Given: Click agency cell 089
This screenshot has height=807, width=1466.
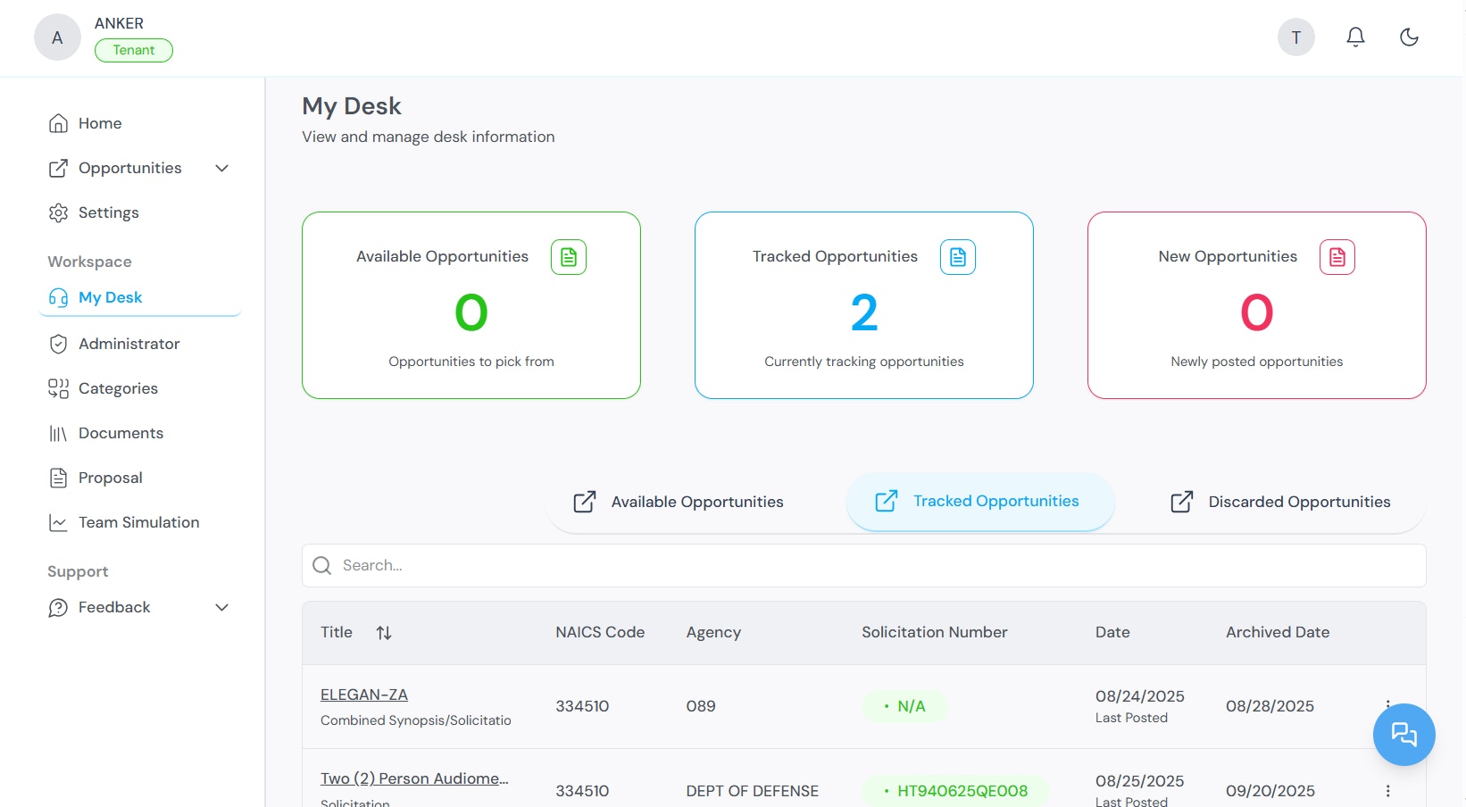Looking at the screenshot, I should (701, 706).
